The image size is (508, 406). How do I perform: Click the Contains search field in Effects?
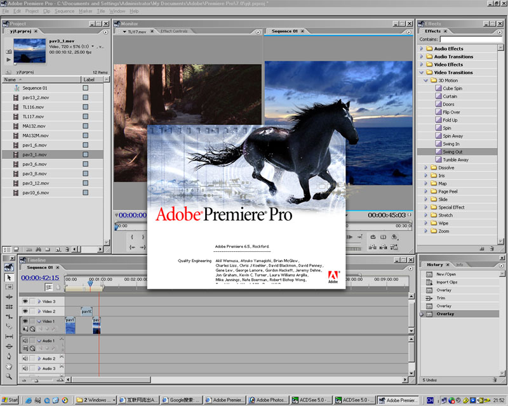471,39
